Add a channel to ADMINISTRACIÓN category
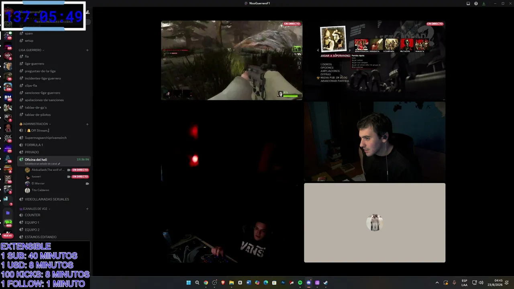Image resolution: width=514 pixels, height=289 pixels. [87, 124]
